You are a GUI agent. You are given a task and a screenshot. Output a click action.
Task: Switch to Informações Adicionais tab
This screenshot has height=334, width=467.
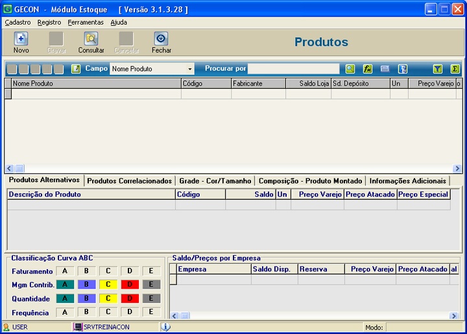[407, 181]
